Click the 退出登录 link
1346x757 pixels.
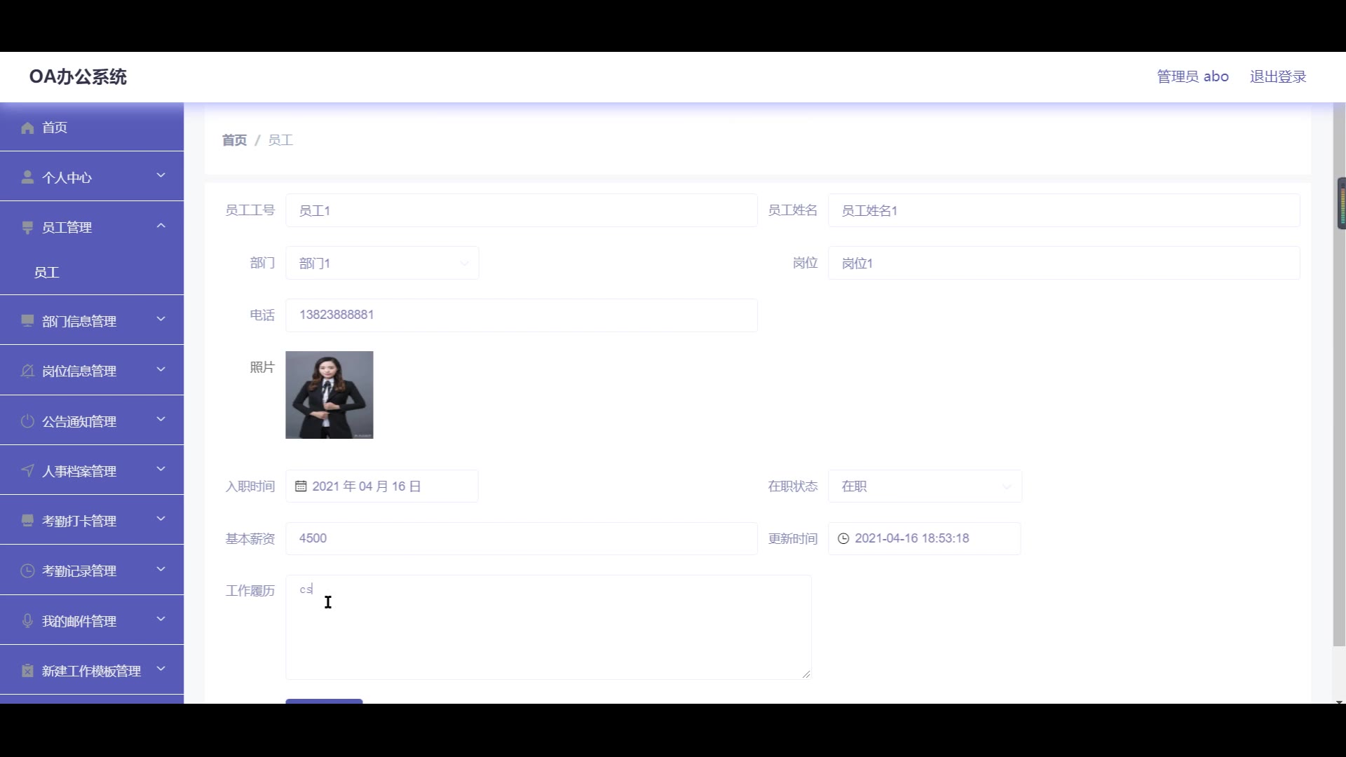pos(1277,76)
